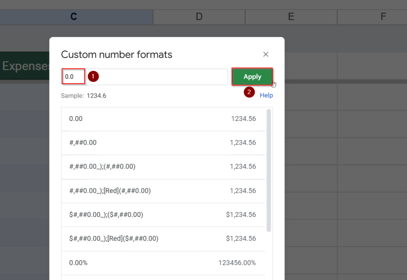The width and height of the screenshot is (407, 280).
Task: Open the Help link
Action: (x=266, y=95)
